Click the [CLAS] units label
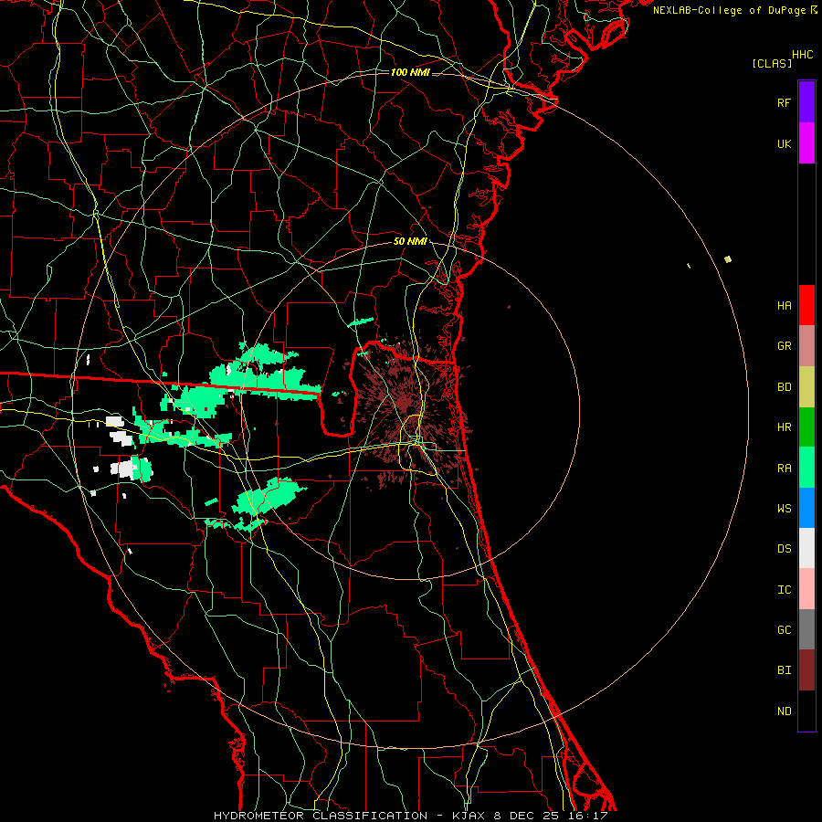 click(x=772, y=63)
